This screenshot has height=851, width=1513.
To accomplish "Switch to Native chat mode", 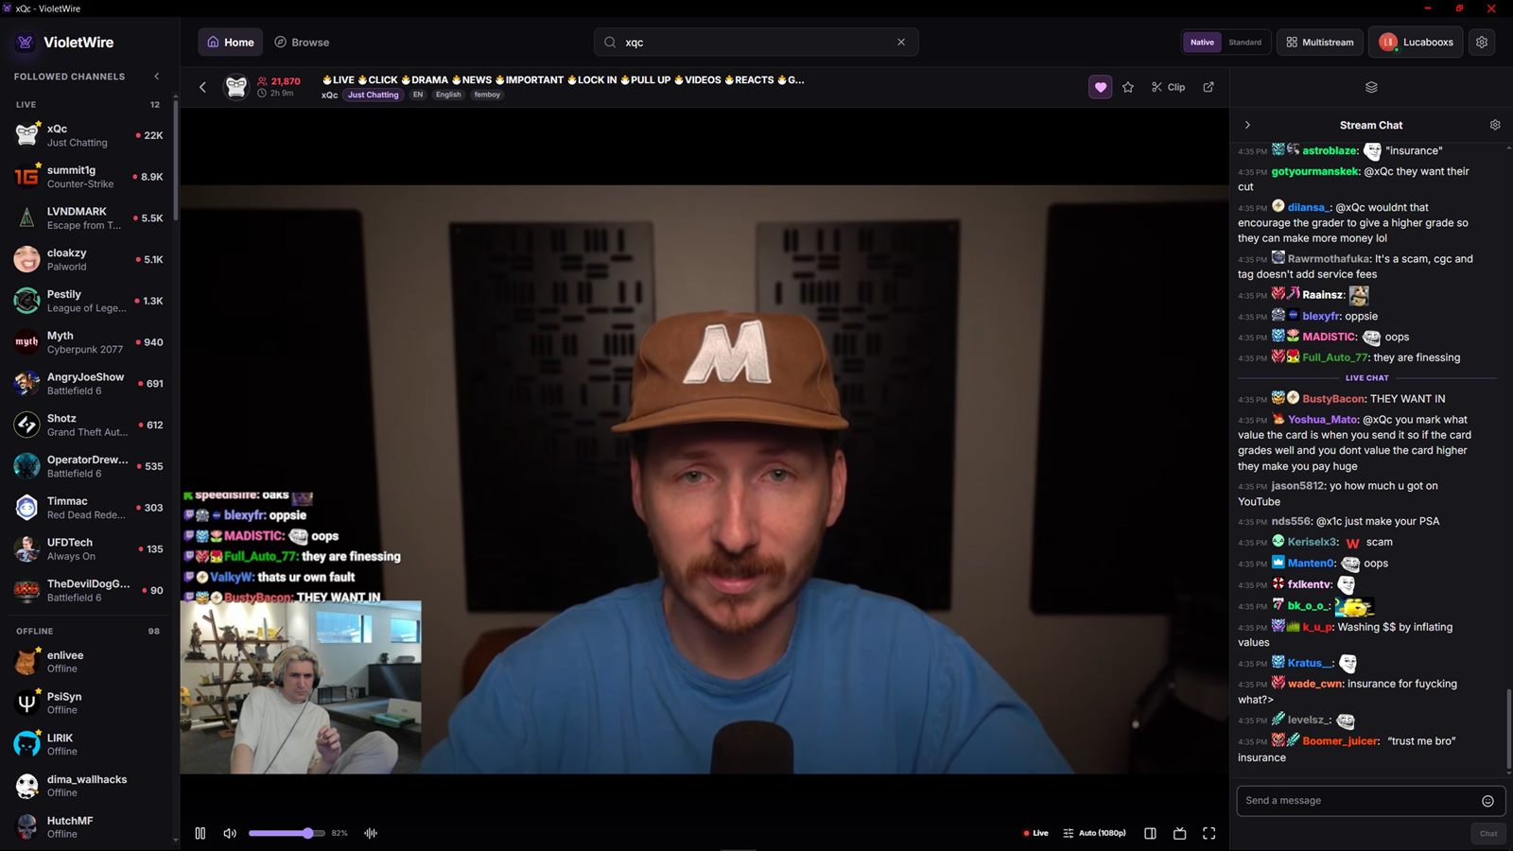I will (x=1202, y=43).
